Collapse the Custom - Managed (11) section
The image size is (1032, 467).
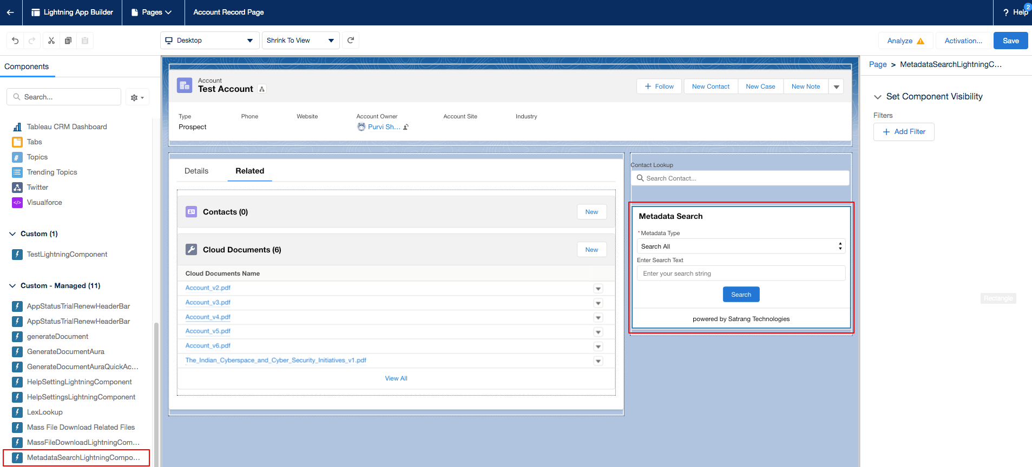tap(12, 286)
